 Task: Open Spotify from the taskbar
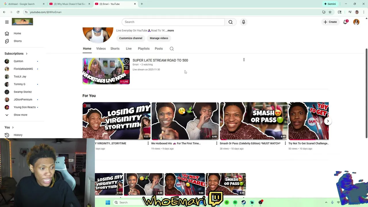click(235, 202)
